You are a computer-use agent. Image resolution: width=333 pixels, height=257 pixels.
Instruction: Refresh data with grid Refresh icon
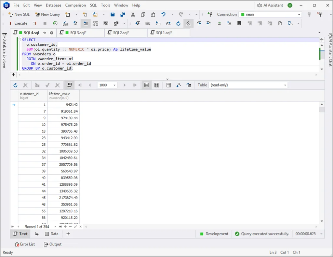[15, 85]
